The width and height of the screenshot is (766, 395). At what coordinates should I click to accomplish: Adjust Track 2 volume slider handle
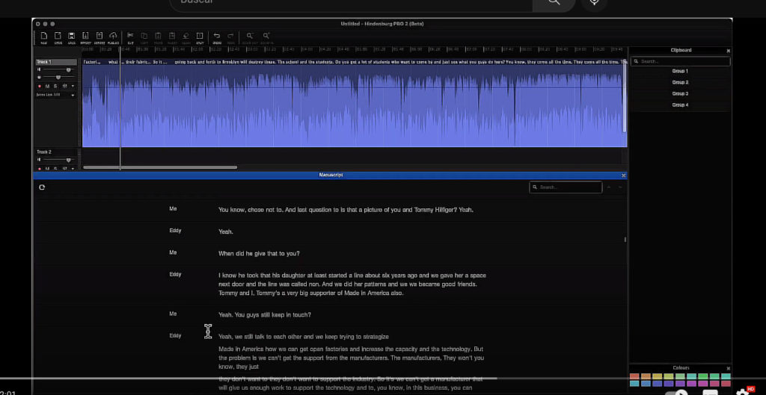(x=68, y=160)
